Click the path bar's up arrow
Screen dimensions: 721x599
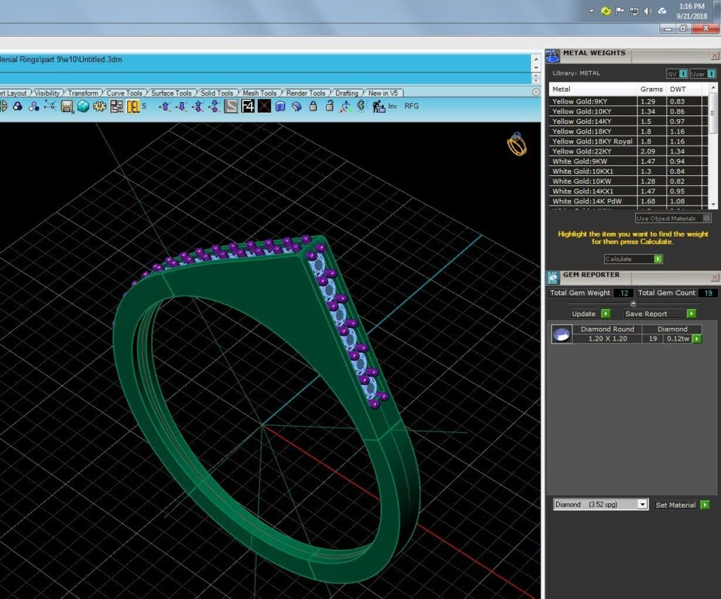[x=536, y=59]
